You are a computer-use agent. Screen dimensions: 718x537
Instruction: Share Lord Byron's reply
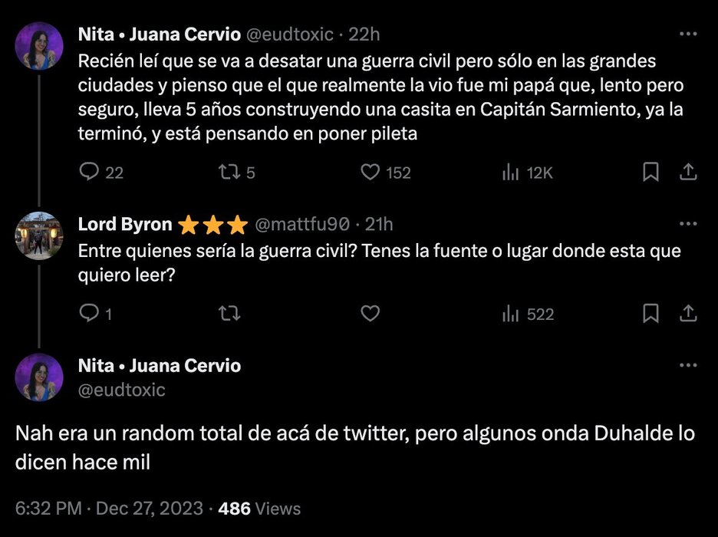688,314
